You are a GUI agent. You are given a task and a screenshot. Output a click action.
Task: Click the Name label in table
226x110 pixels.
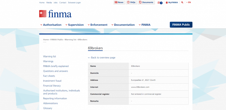pyautogui.click(x=93, y=66)
